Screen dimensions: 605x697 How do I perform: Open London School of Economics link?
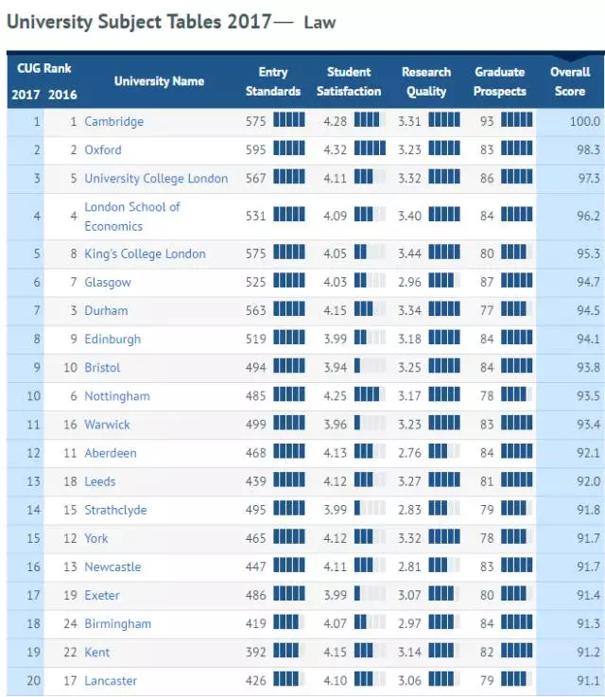[x=132, y=217]
